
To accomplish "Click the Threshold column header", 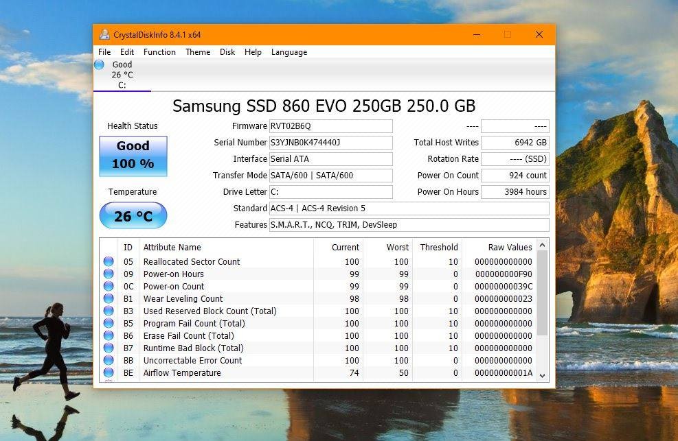I will (x=438, y=248).
